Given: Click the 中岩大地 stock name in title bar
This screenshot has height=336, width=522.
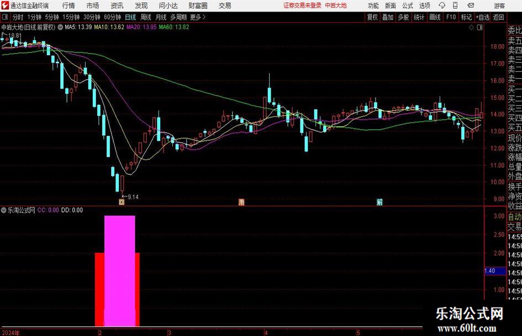Looking at the screenshot, I should tap(336, 6).
